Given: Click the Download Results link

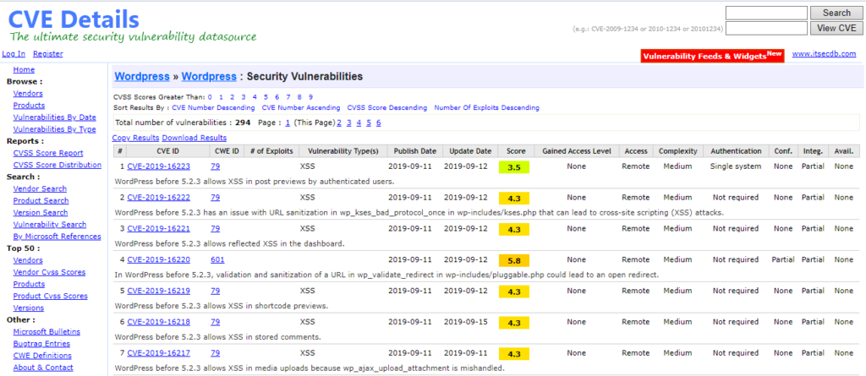Looking at the screenshot, I should tap(194, 138).
